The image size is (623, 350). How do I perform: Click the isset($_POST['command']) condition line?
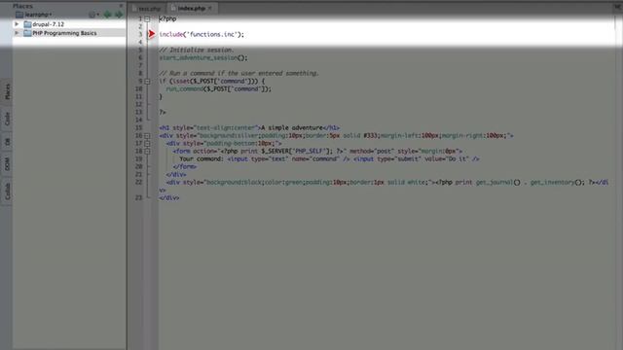coord(212,82)
